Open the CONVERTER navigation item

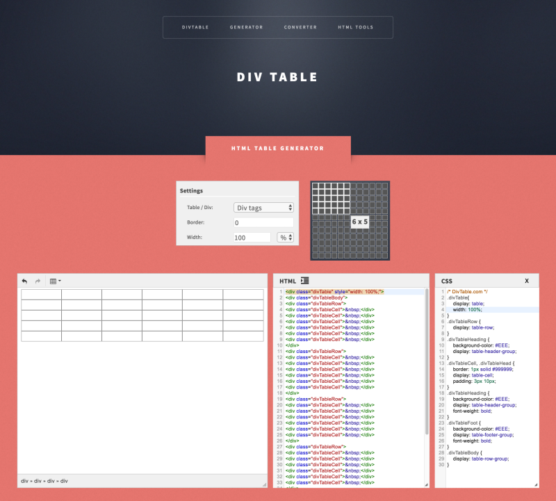coord(300,27)
